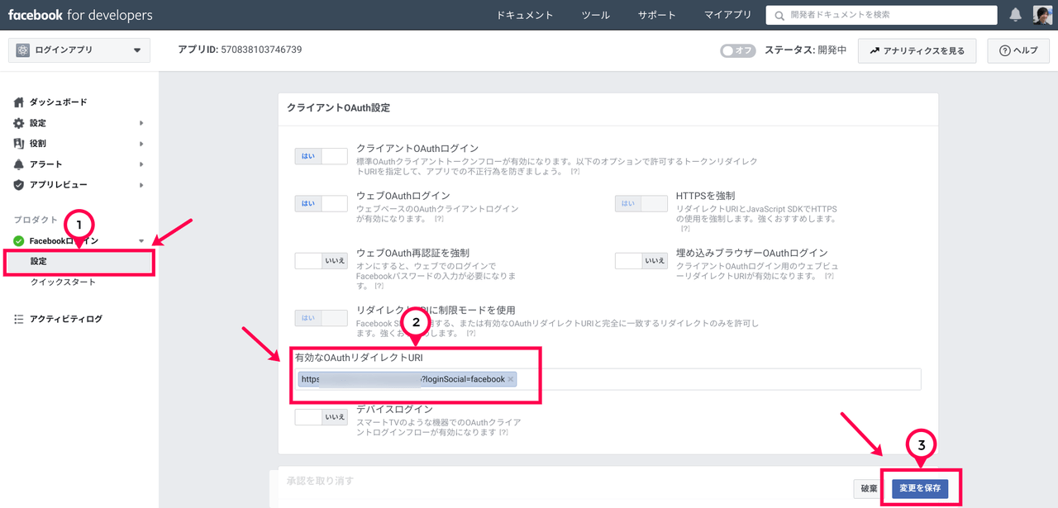Click the green check icon beside Facebook Login
Screen dimensions: 1058x508
(x=19, y=241)
